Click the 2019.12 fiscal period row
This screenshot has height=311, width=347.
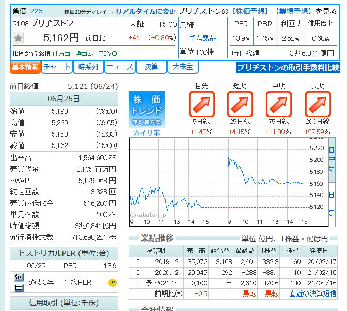[233, 262]
